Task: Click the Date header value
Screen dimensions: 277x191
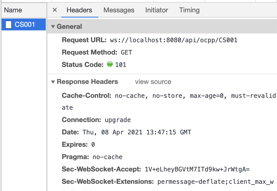Action: point(137,132)
